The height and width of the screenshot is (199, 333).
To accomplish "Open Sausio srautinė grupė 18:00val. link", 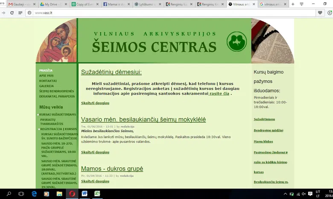I will pos(59,167).
